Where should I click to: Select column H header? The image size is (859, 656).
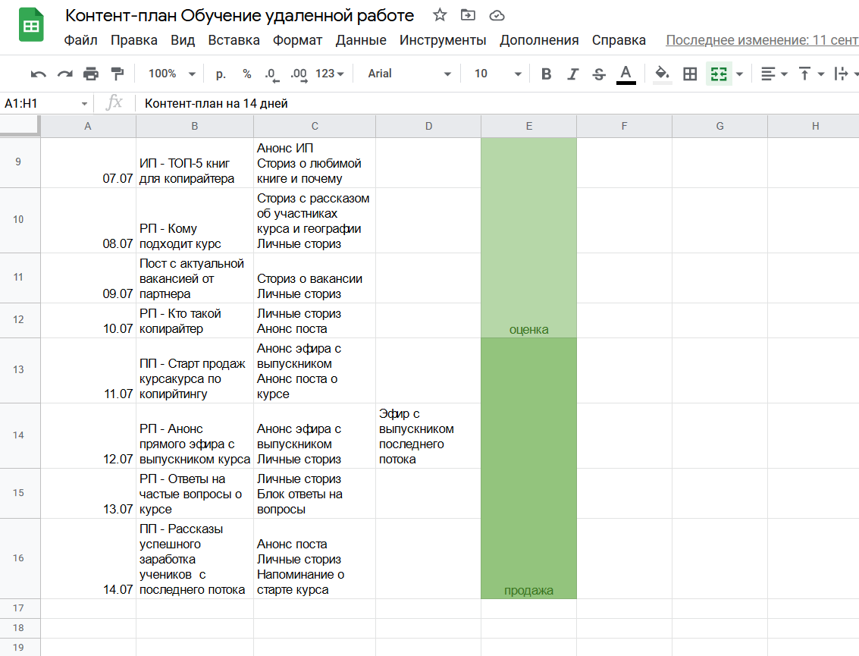click(x=815, y=126)
